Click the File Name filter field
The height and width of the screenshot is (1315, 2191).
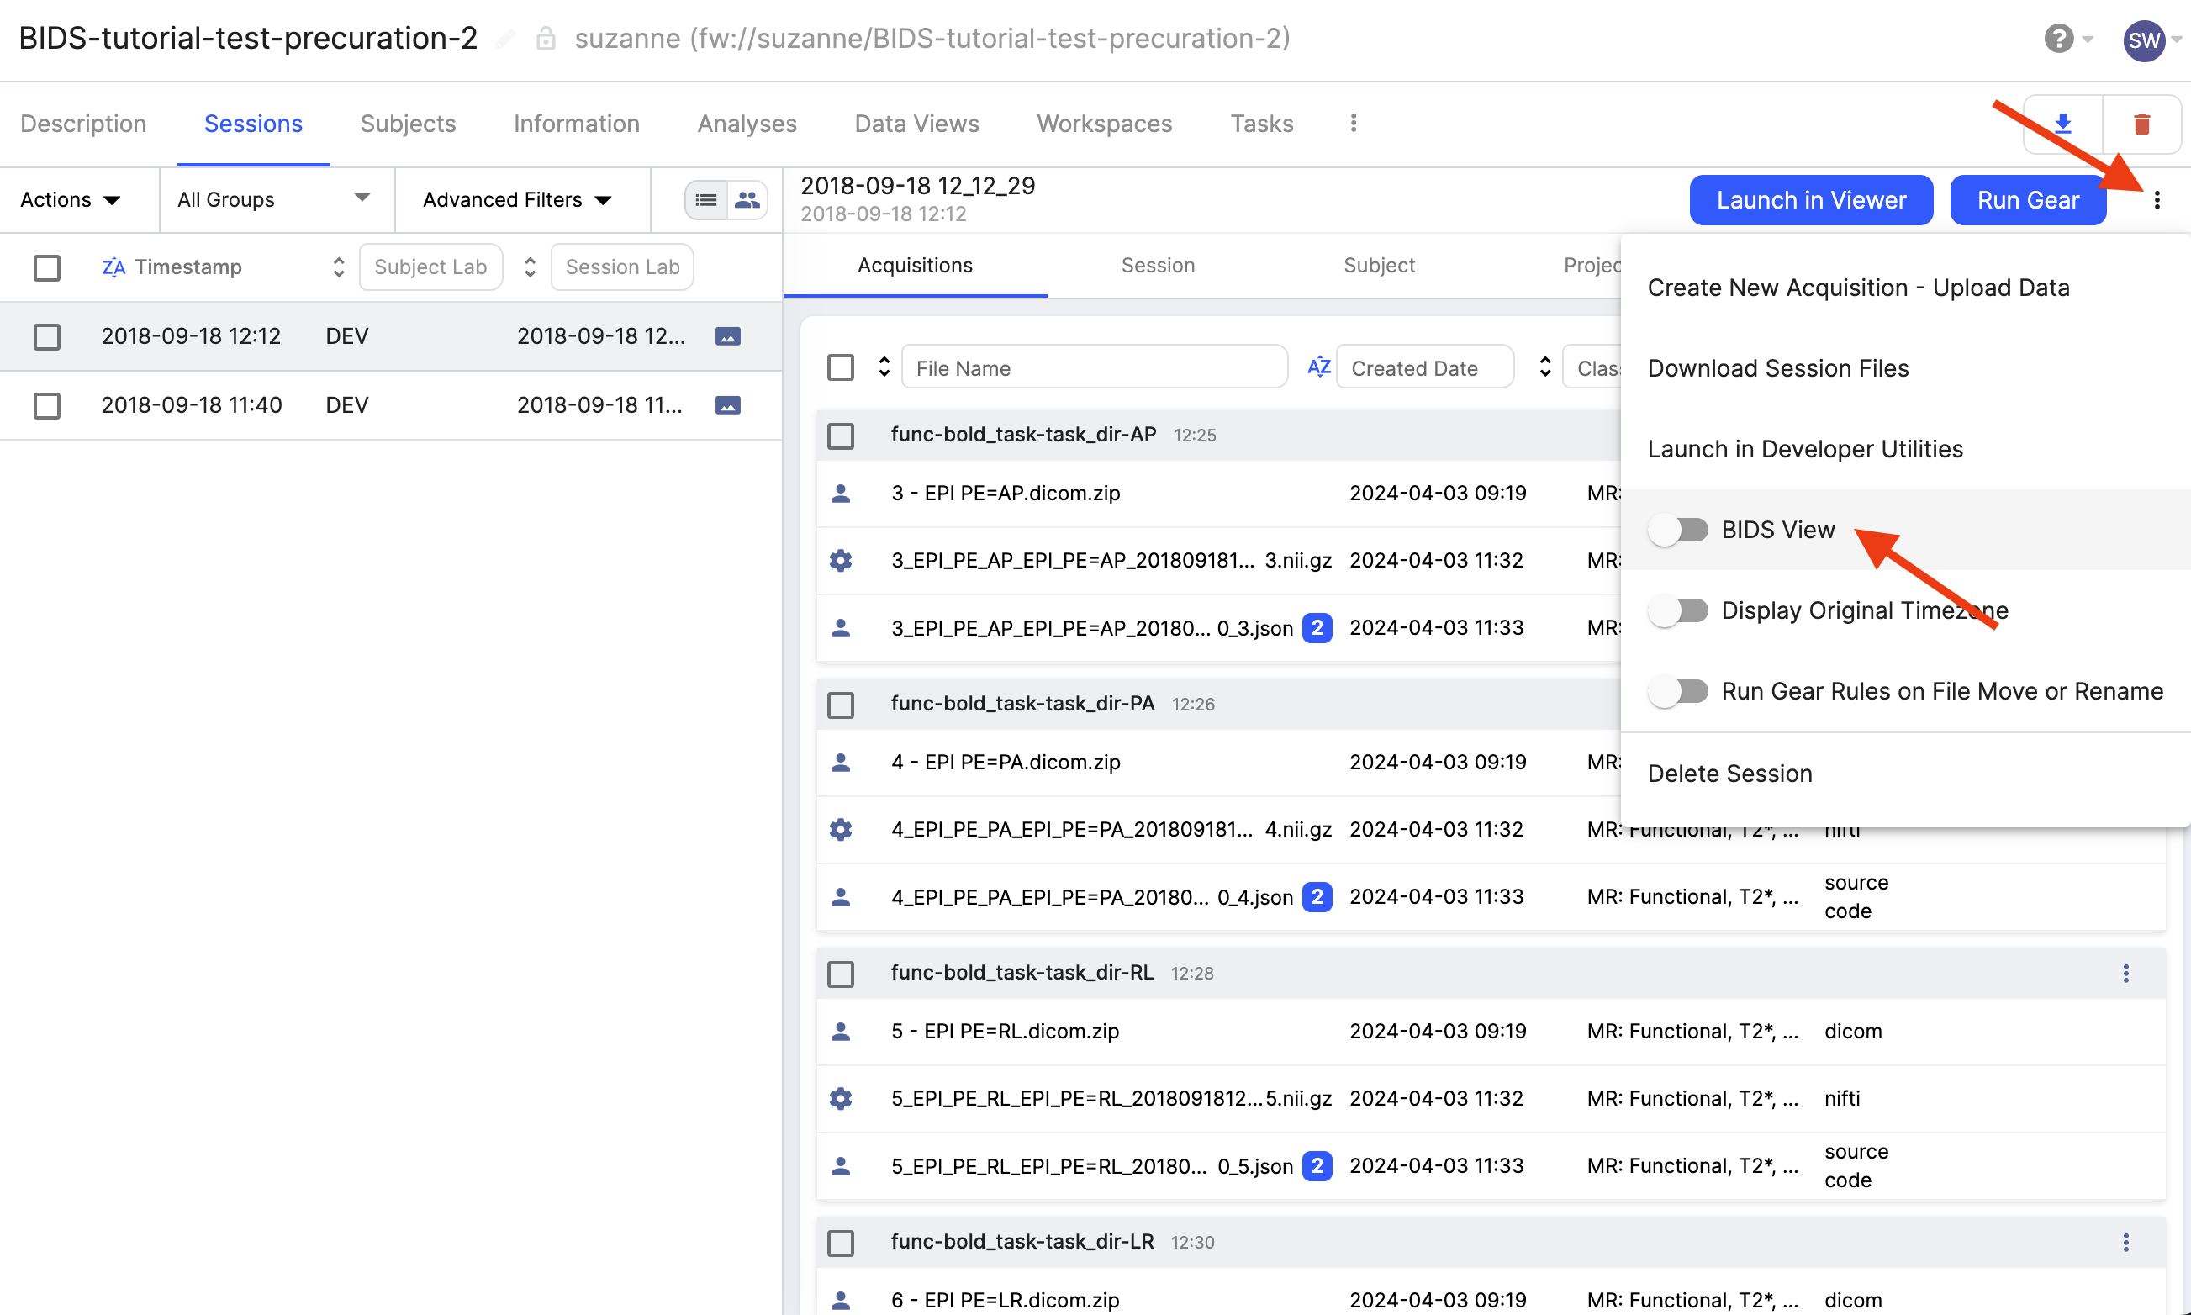(x=1094, y=367)
